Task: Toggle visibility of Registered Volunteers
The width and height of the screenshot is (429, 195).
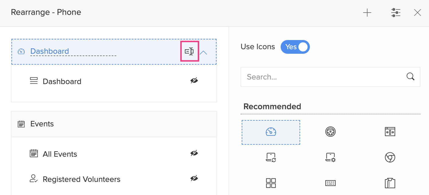Action: tap(194, 179)
